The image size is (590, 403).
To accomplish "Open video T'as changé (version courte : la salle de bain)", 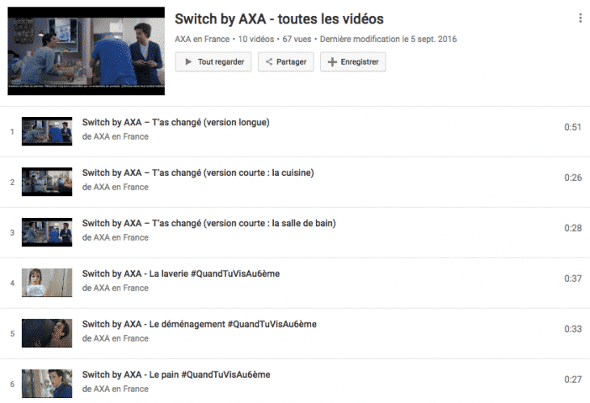I will click(209, 223).
